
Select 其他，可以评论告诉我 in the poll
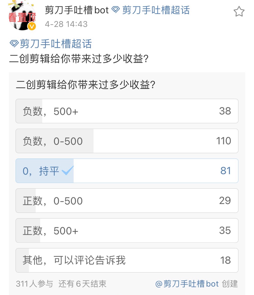pos(127,260)
